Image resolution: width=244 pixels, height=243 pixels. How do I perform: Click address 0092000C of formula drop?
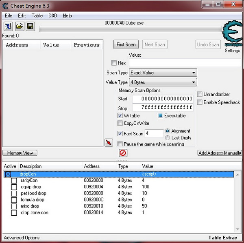pyautogui.click(x=94, y=199)
